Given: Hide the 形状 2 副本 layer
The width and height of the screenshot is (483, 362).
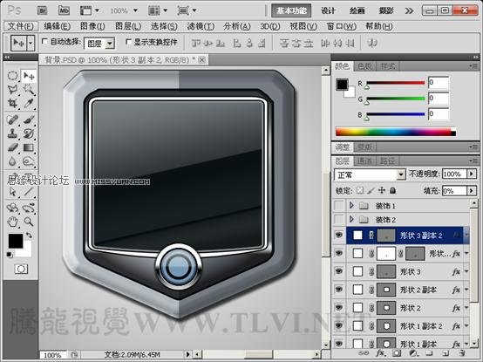Looking at the screenshot, I should [x=339, y=290].
